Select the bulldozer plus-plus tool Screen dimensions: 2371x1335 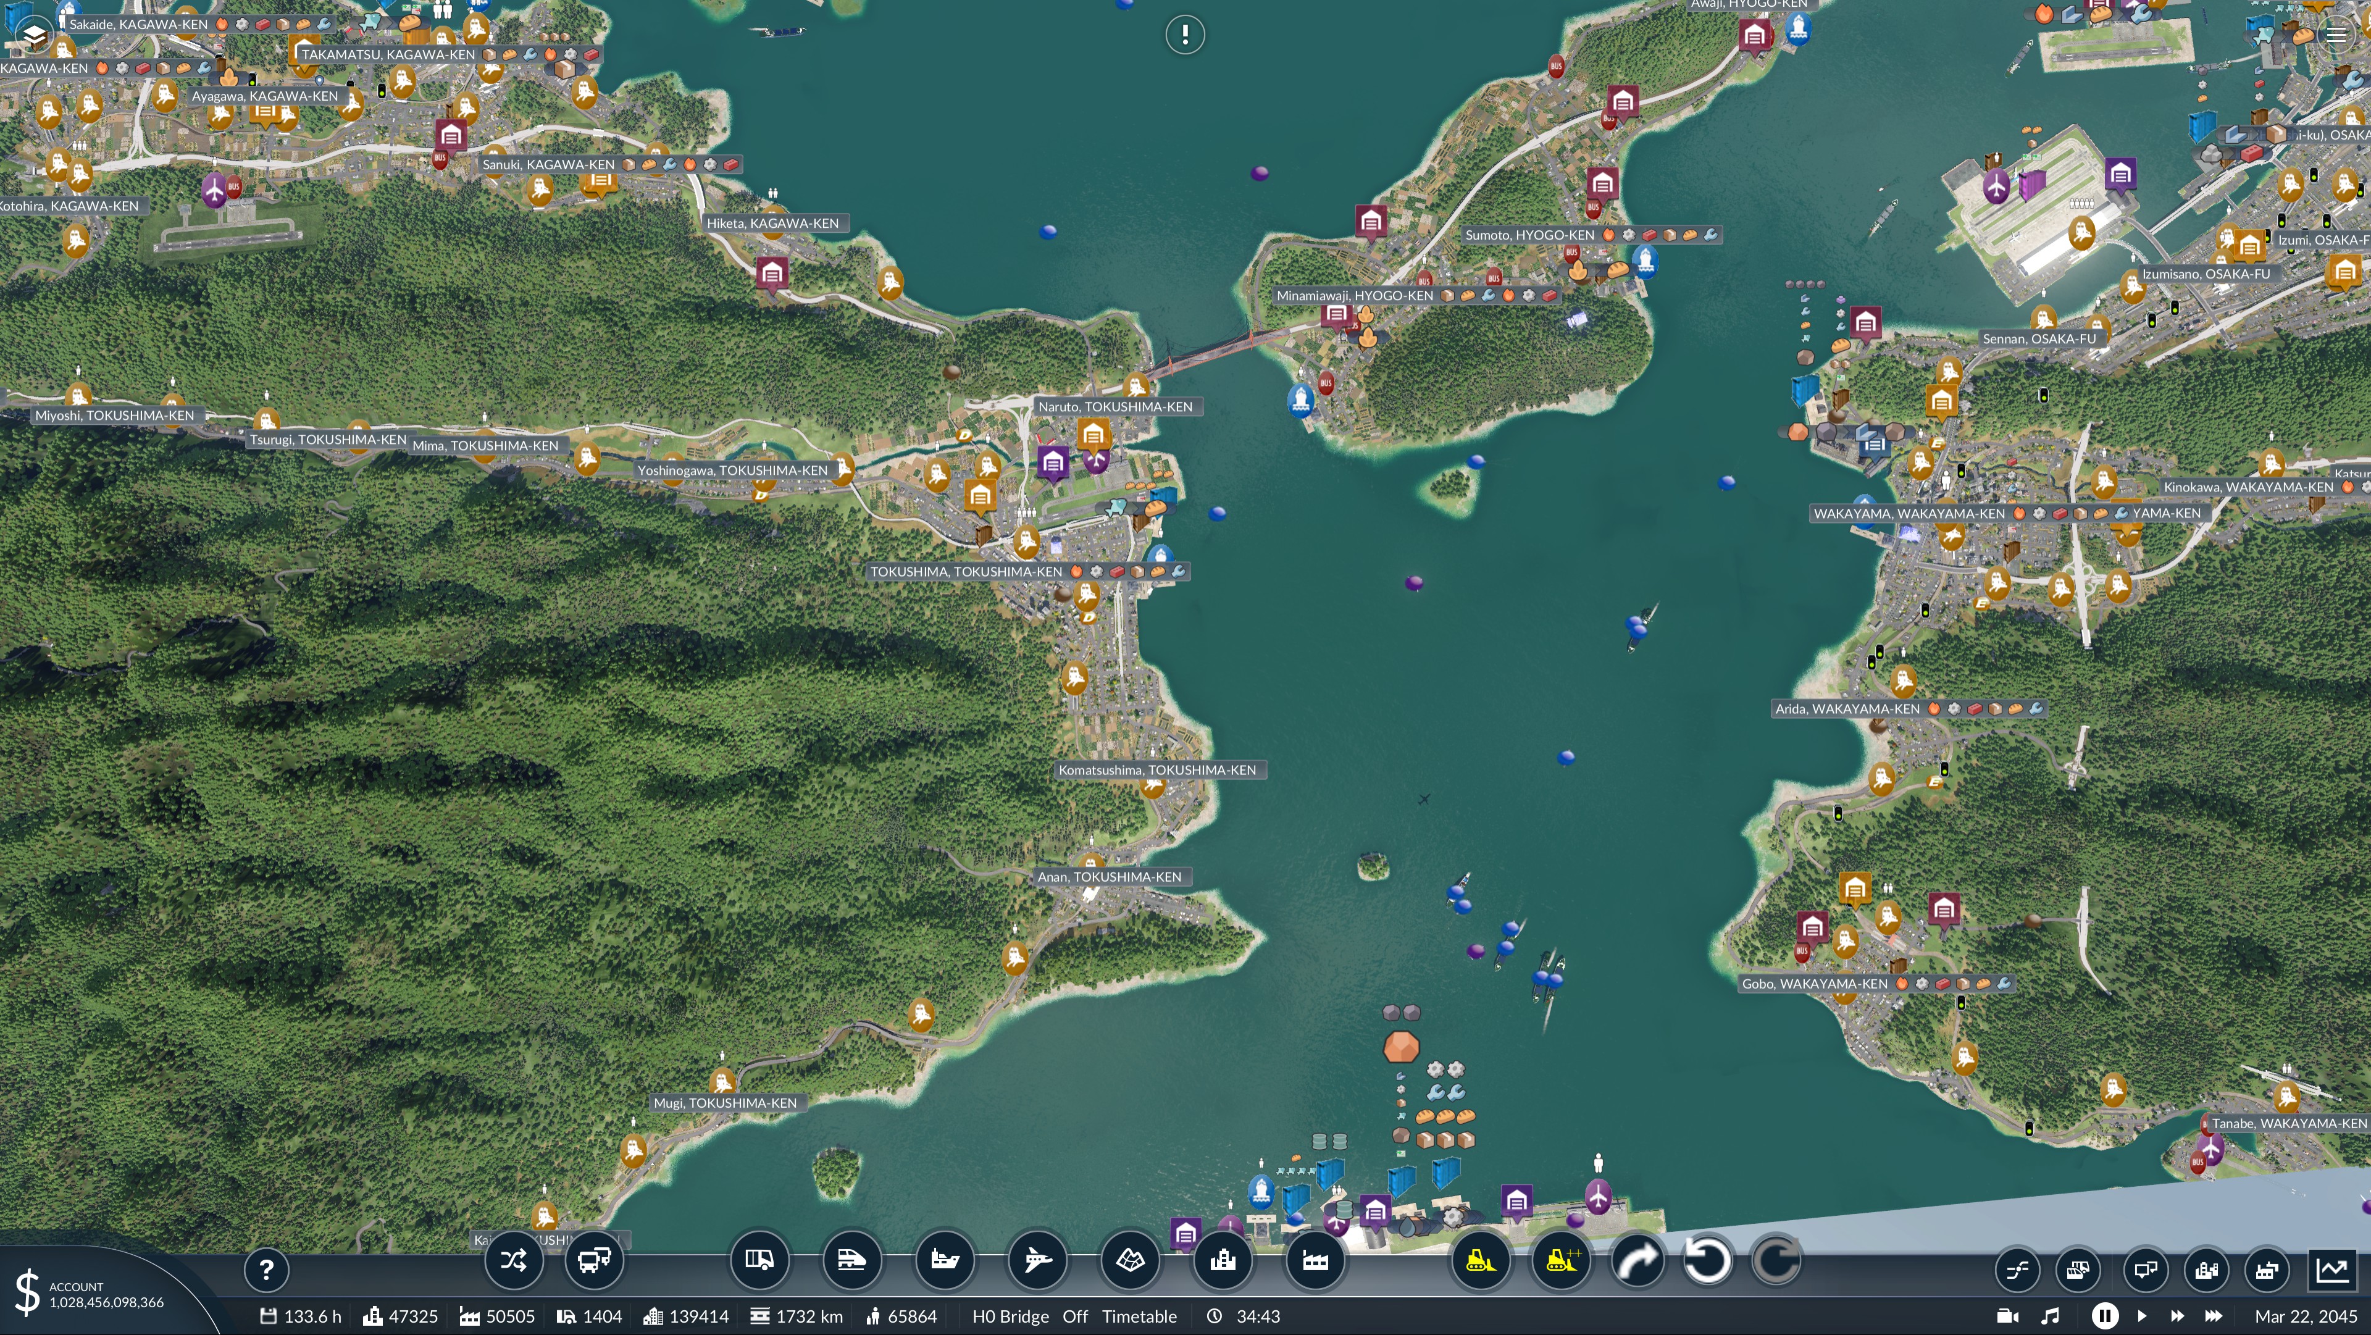click(x=1561, y=1260)
